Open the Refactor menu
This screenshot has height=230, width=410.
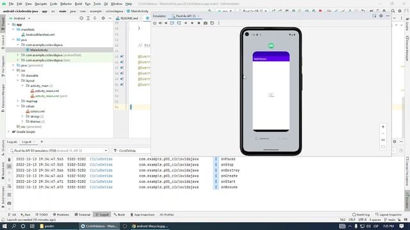[x=66, y=4]
